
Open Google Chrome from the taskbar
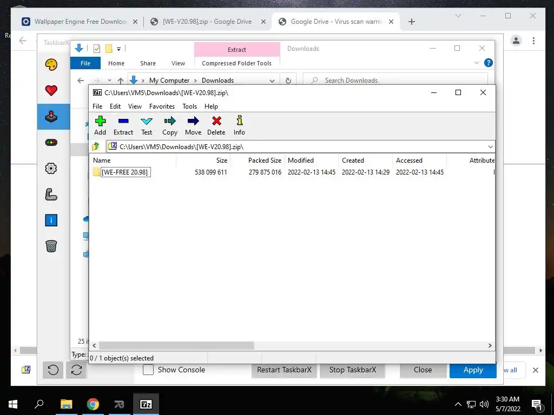coord(93,404)
